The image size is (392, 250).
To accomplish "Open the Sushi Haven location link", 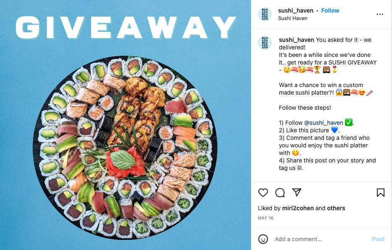I will click(x=293, y=18).
